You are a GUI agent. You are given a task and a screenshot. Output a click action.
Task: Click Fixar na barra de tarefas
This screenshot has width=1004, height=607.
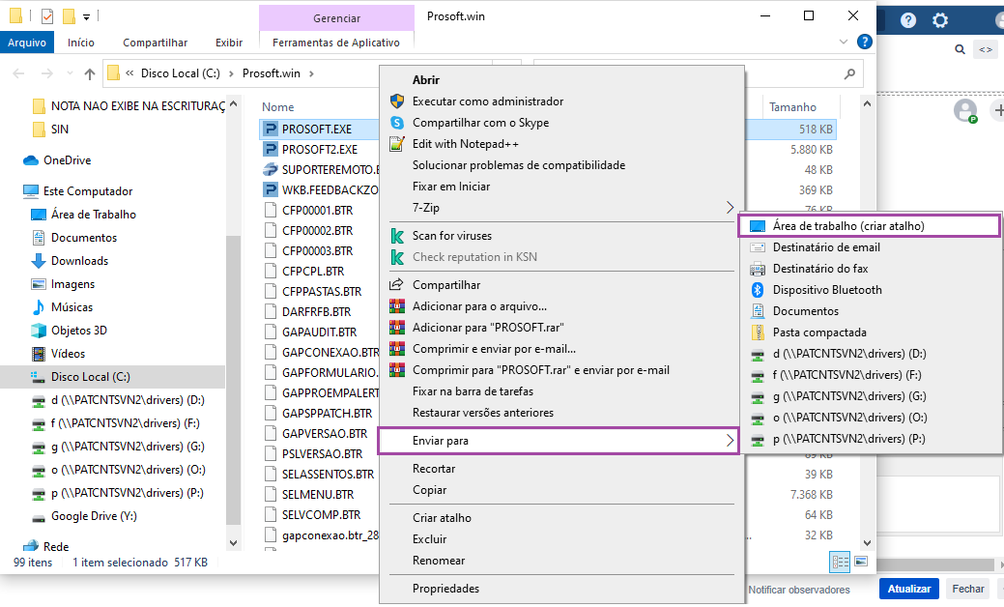(473, 391)
